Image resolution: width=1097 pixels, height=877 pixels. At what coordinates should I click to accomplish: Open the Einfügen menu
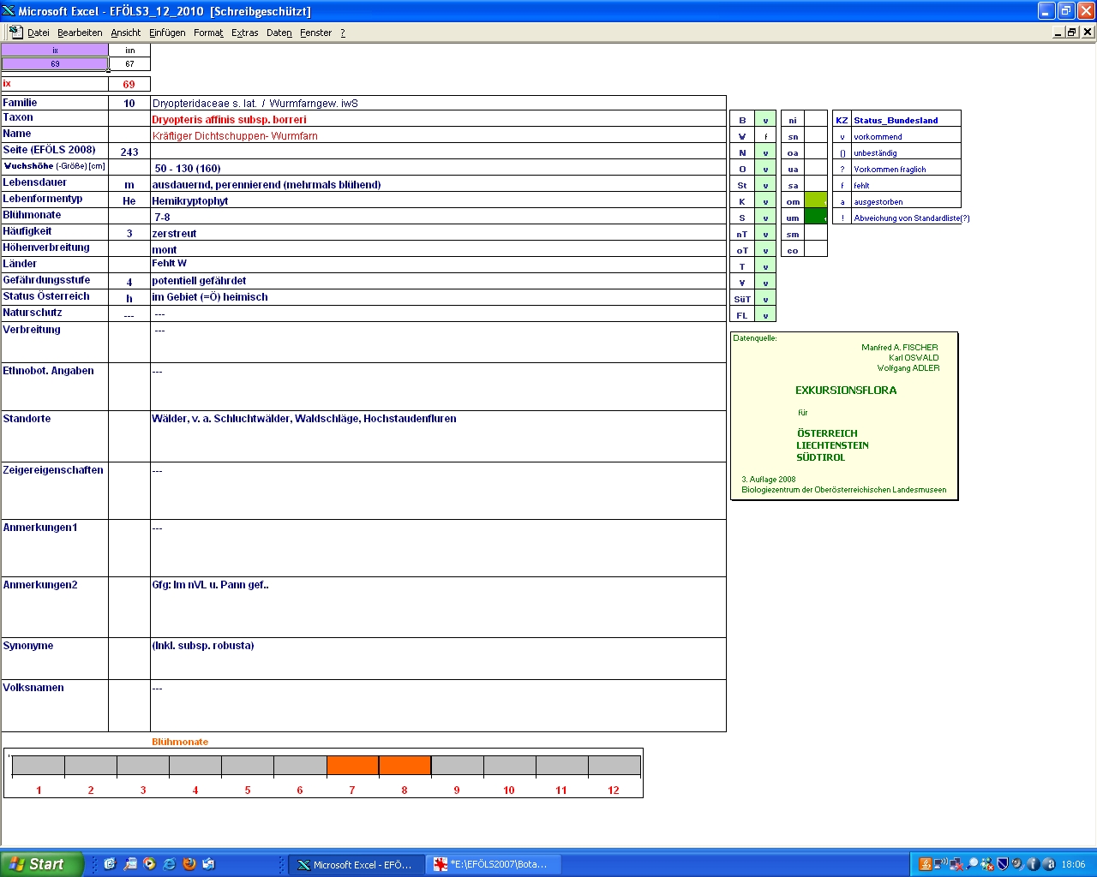pyautogui.click(x=167, y=33)
